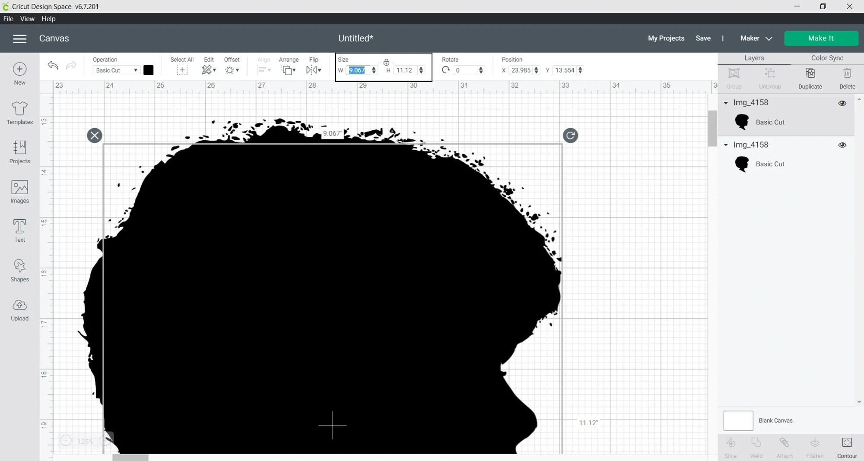Open the View menu

tap(27, 19)
